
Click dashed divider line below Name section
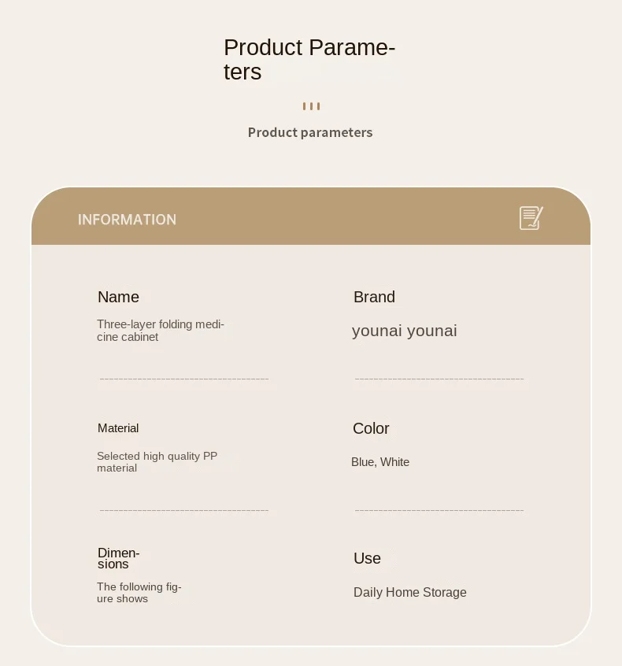coord(184,379)
